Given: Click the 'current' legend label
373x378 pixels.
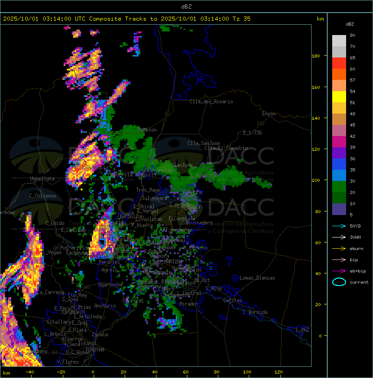Looking at the screenshot, I should click(359, 282).
